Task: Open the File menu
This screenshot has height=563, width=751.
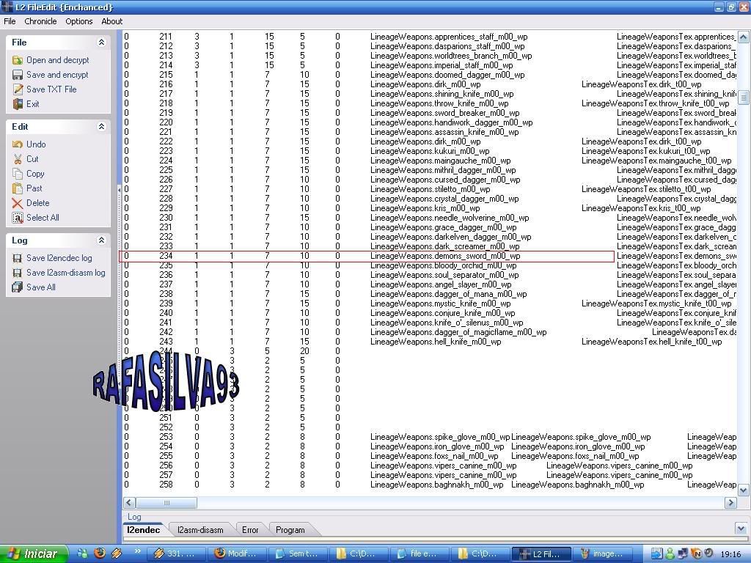Action: [10, 21]
